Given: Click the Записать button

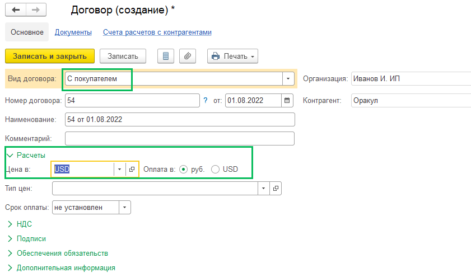Looking at the screenshot, I should point(123,56).
